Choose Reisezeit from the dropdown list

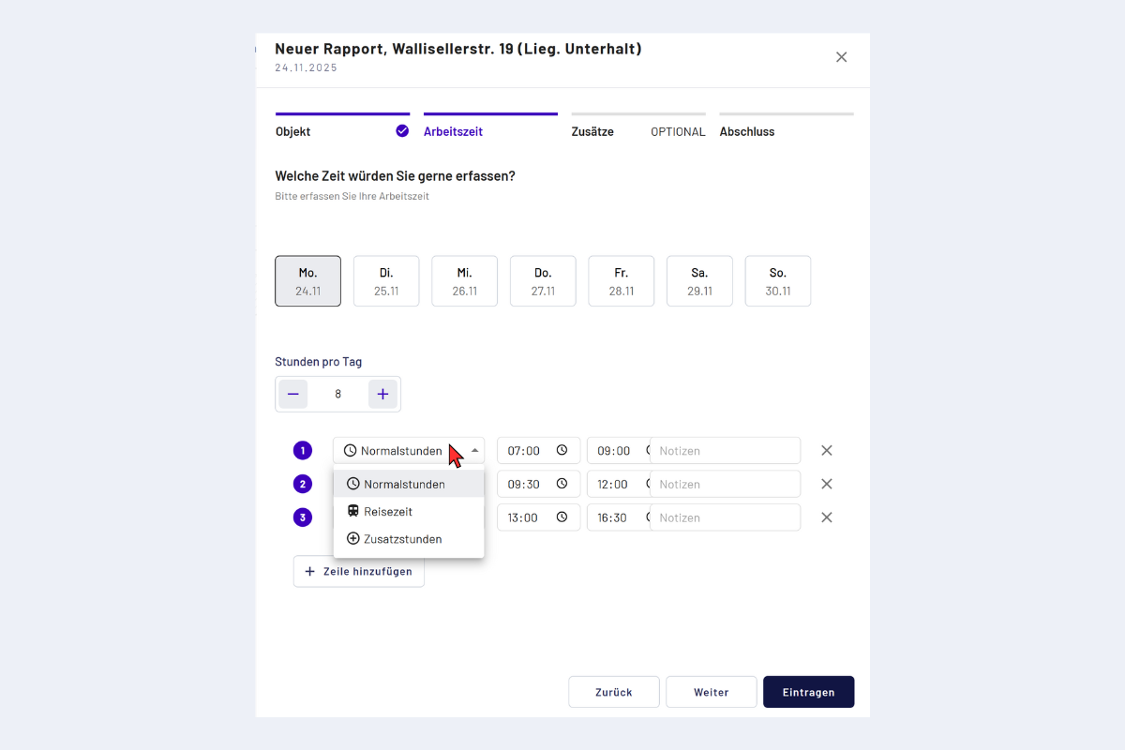pos(388,512)
